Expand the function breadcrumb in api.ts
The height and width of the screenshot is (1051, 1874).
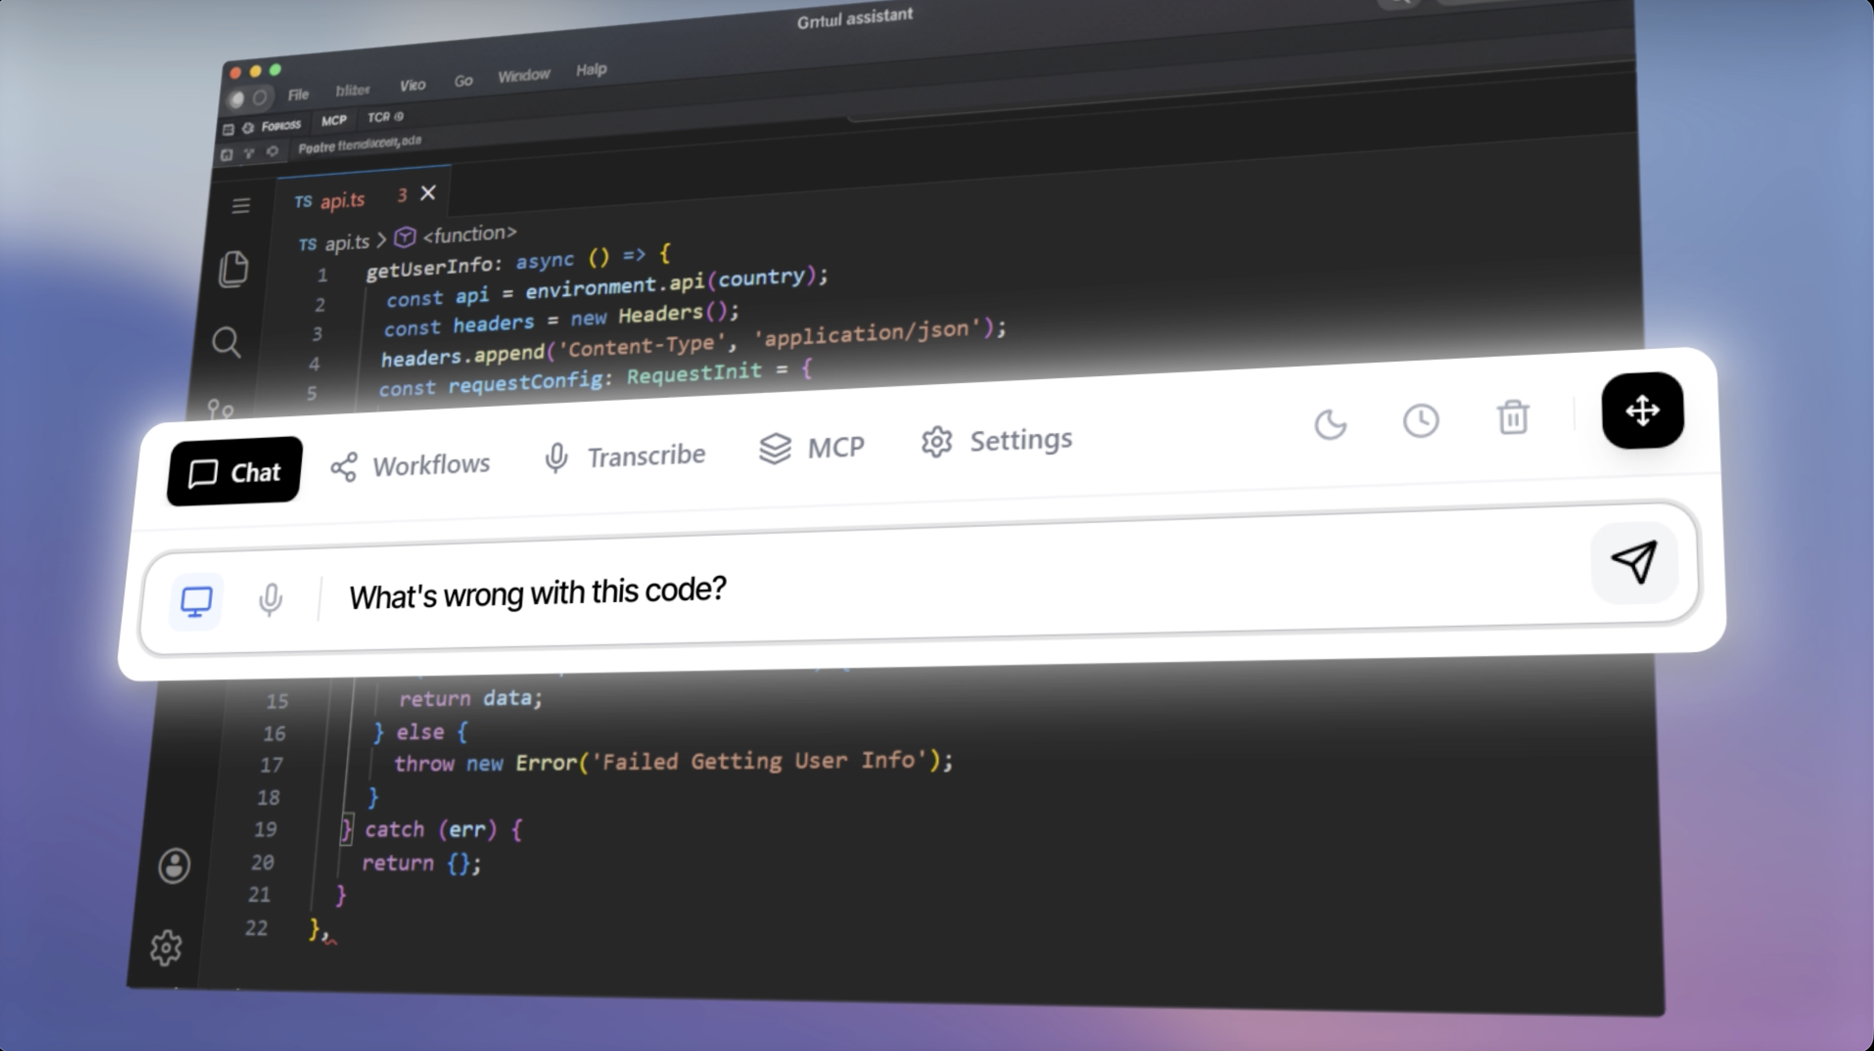(469, 233)
